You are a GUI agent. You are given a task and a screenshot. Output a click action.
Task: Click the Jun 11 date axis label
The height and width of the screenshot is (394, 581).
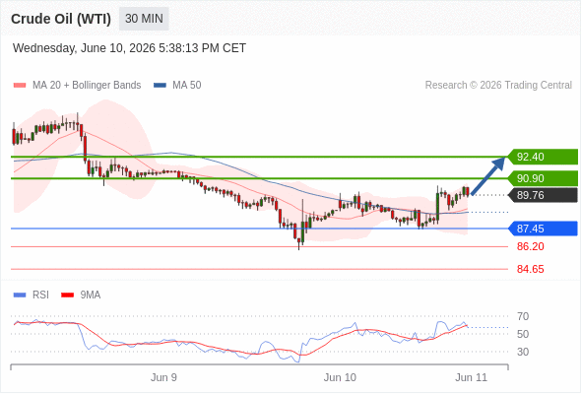click(x=471, y=377)
